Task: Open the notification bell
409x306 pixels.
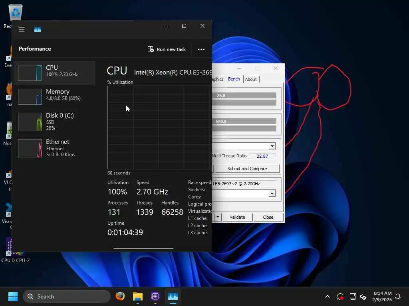Action: pyautogui.click(x=398, y=296)
